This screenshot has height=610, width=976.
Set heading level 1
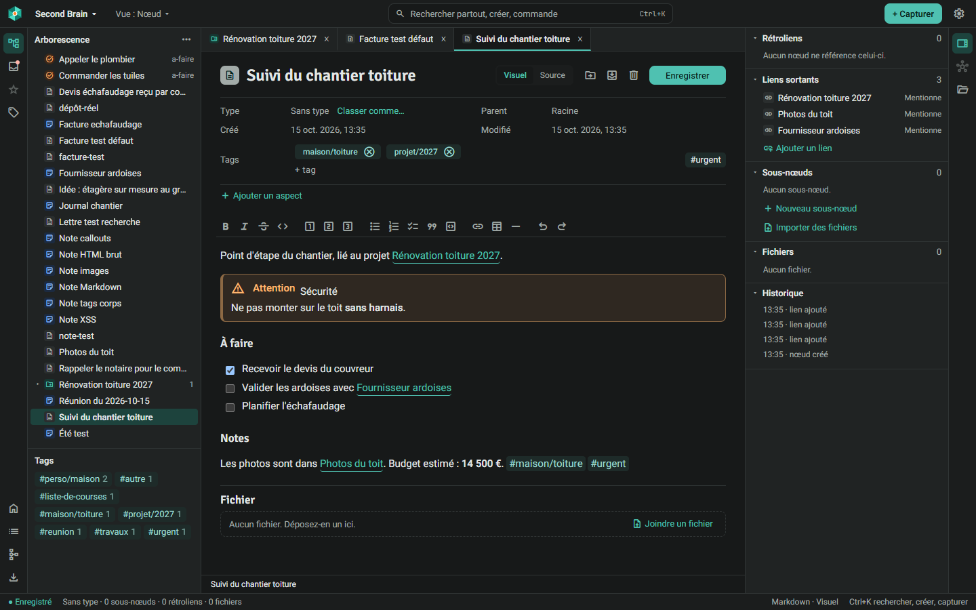tap(310, 226)
